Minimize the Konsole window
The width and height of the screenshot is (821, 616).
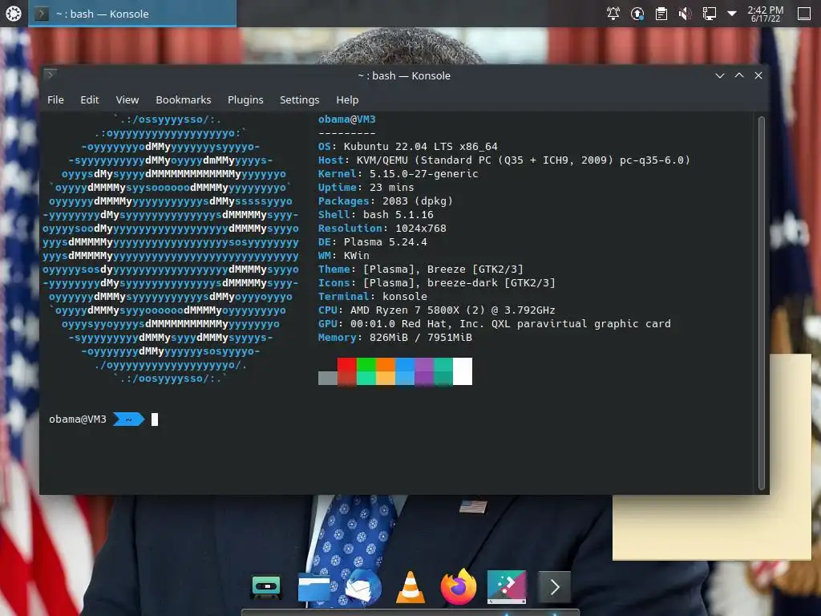coord(720,75)
